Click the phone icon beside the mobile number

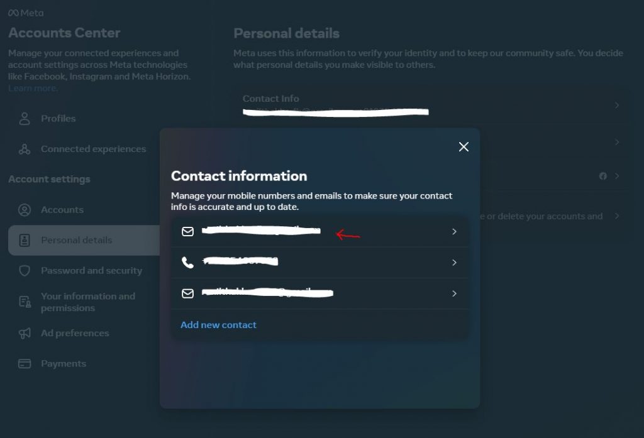(x=187, y=263)
